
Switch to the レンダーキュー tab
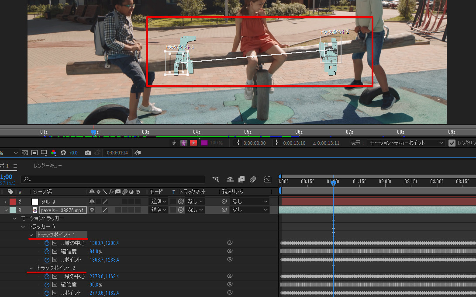[x=48, y=166]
